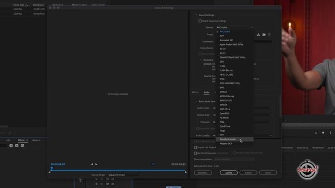
Task: Click the Save Preset icon
Action: coord(258,34)
